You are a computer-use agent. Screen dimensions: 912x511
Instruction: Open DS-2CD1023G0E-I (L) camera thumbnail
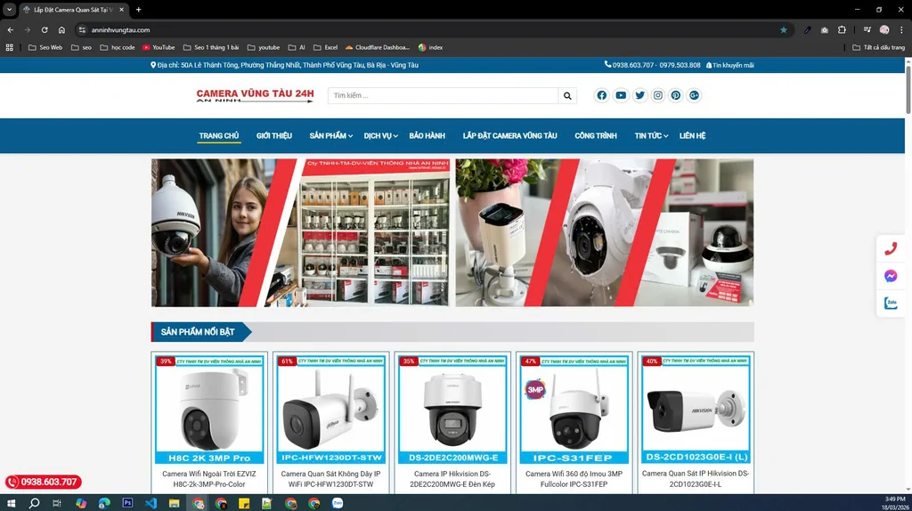[696, 410]
